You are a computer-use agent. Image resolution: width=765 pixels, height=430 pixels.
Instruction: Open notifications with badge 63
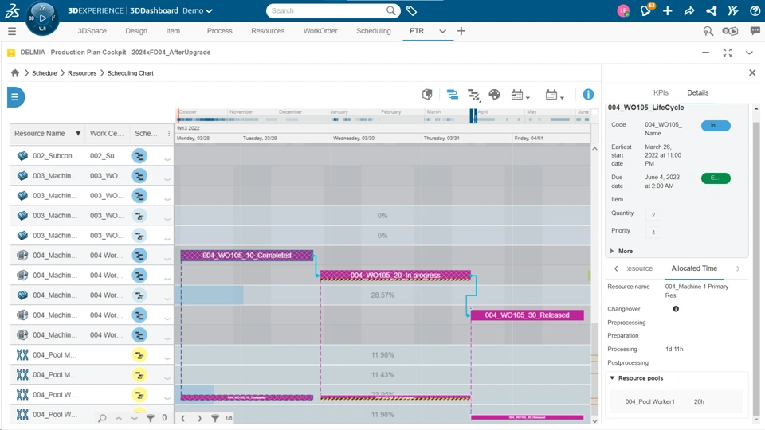pos(646,10)
